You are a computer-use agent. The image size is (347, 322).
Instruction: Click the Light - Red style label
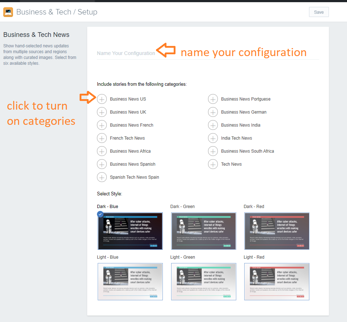point(254,257)
